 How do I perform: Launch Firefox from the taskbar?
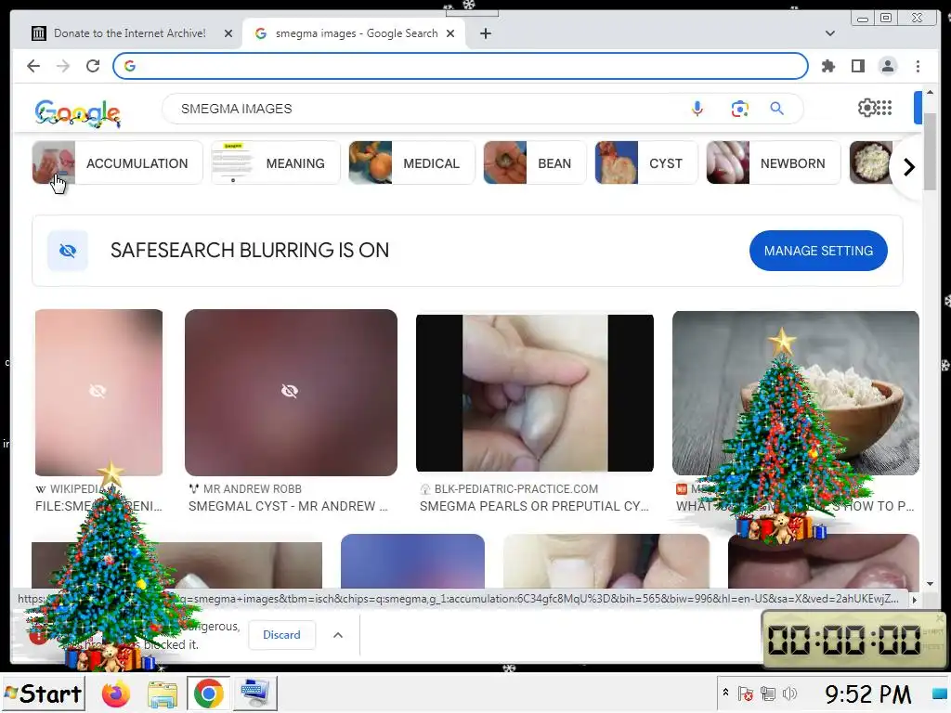pos(116,694)
